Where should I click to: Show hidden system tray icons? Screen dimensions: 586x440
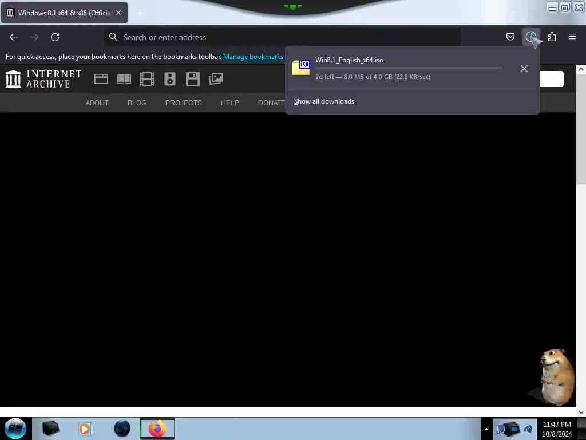click(486, 429)
